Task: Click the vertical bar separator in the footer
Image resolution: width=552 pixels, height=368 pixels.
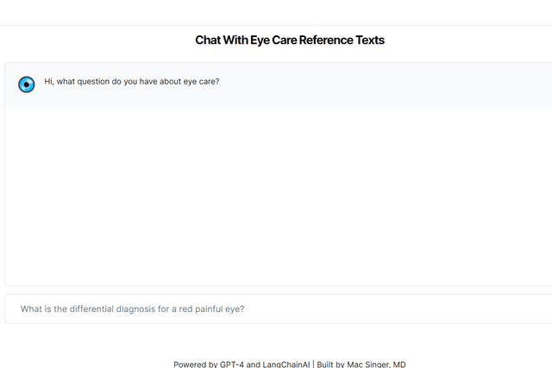Action: [312, 364]
